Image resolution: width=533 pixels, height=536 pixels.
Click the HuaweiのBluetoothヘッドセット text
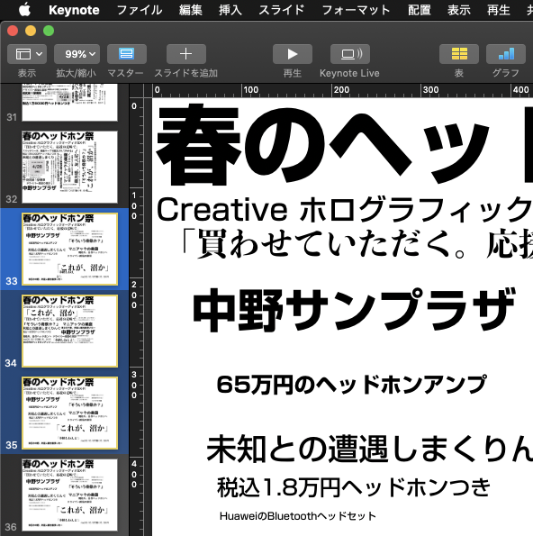click(x=298, y=516)
